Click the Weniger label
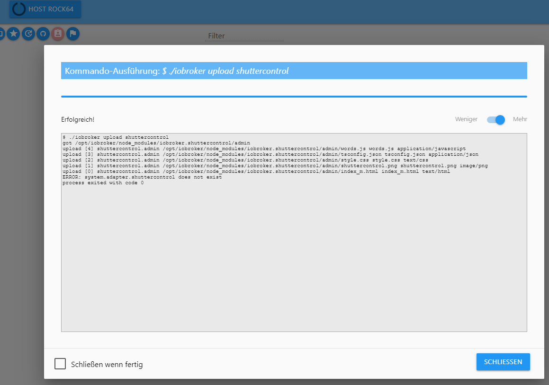 click(x=466, y=119)
